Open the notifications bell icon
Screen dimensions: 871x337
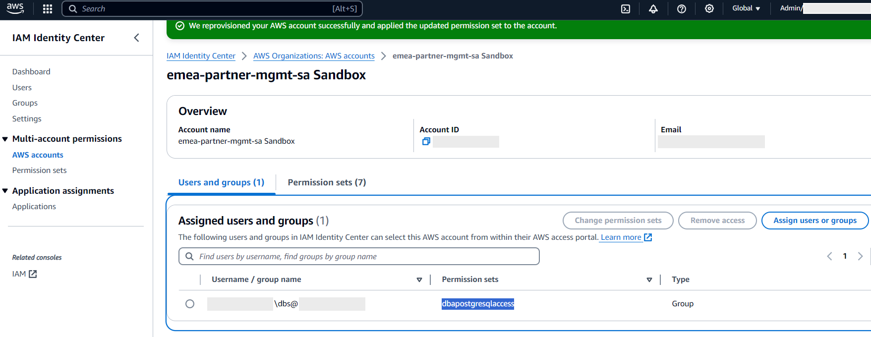[x=653, y=8]
